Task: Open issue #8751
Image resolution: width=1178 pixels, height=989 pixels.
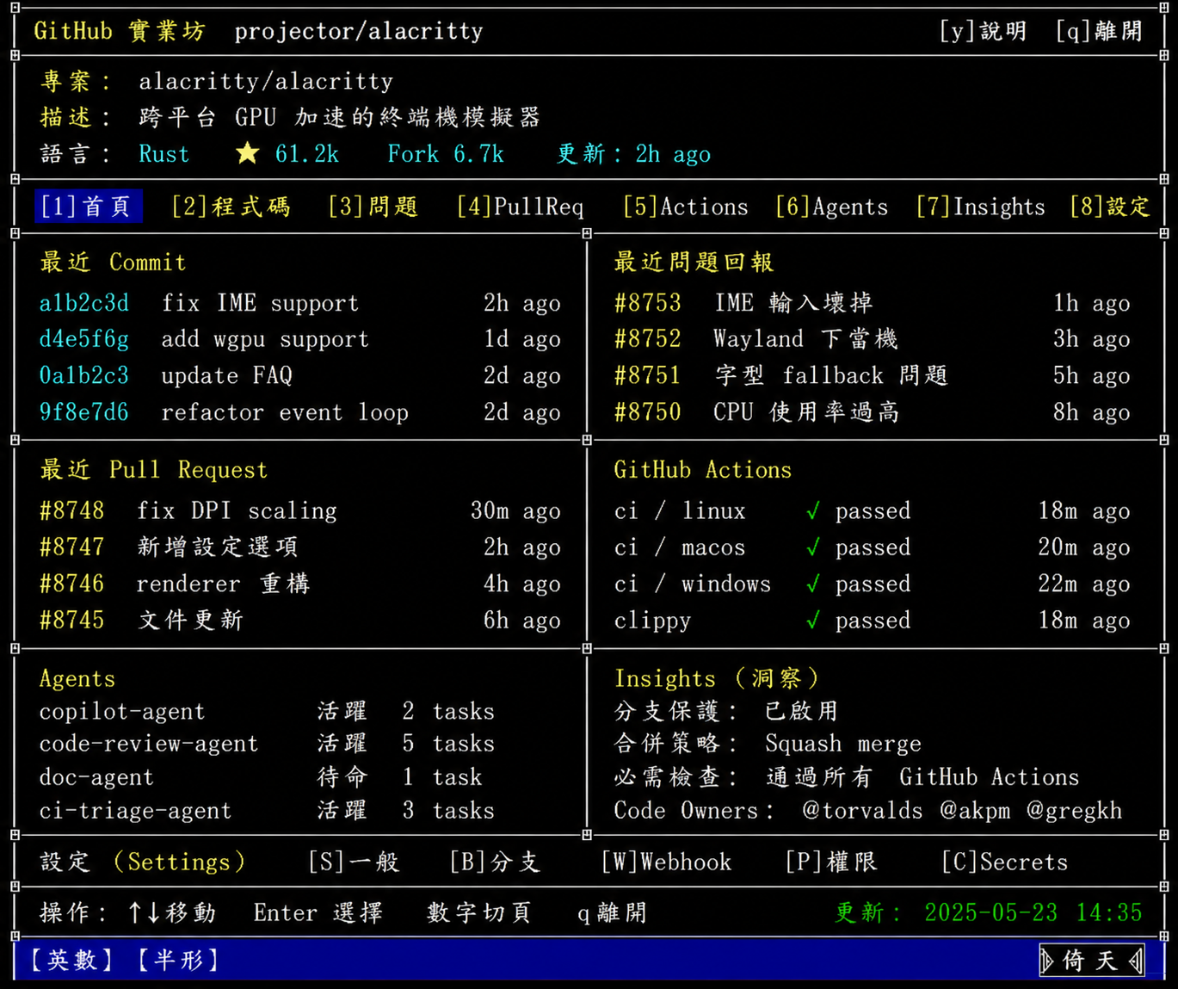Action: 648,375
